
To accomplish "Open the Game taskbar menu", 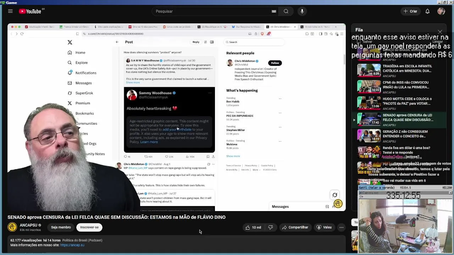I will coord(9,2).
